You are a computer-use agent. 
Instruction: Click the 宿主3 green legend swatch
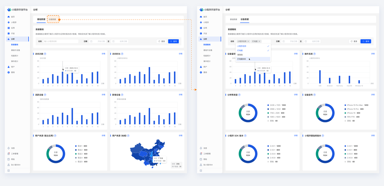pos(76,154)
